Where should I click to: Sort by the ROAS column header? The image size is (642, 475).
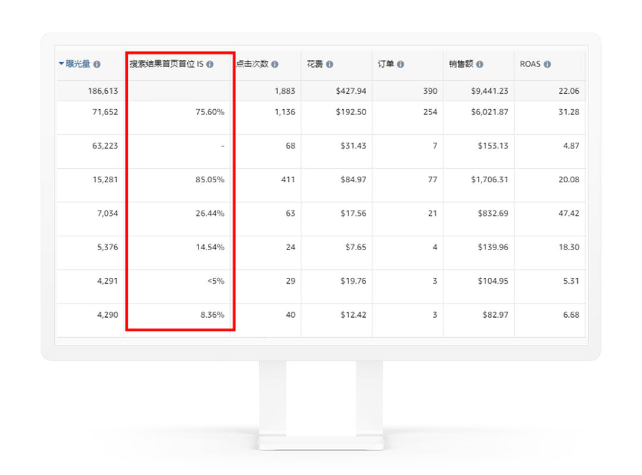click(x=530, y=64)
